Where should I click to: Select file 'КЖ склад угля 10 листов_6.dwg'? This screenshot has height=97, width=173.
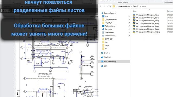[x=147, y=29]
